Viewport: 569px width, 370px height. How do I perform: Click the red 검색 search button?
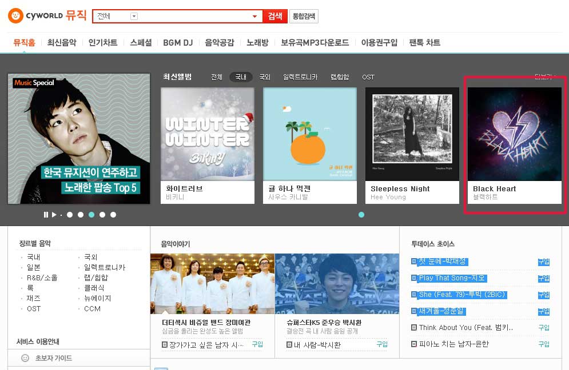click(x=275, y=17)
